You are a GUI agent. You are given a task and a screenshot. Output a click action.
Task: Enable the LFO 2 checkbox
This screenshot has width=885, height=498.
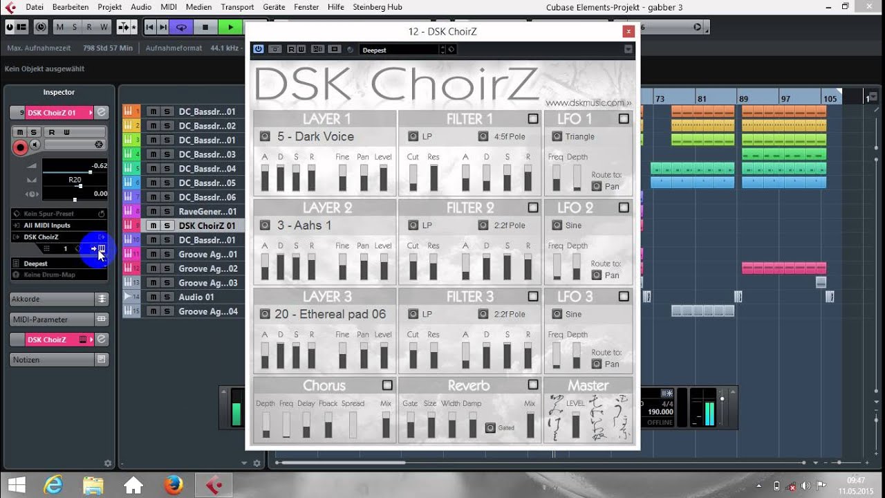coord(624,207)
